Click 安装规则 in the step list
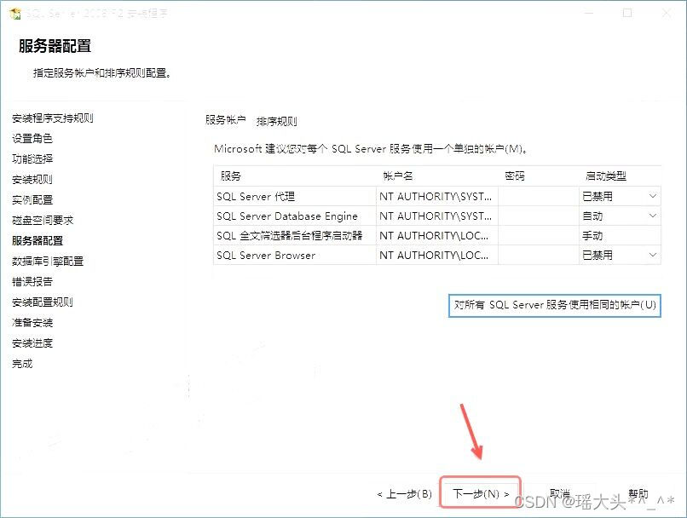 tap(32, 180)
